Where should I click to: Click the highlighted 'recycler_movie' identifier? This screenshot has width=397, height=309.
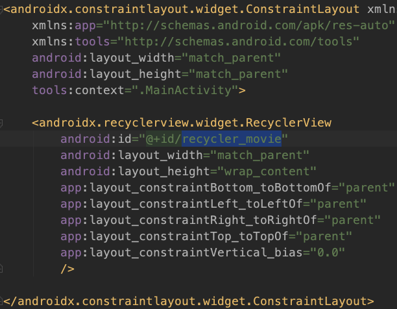(x=232, y=139)
